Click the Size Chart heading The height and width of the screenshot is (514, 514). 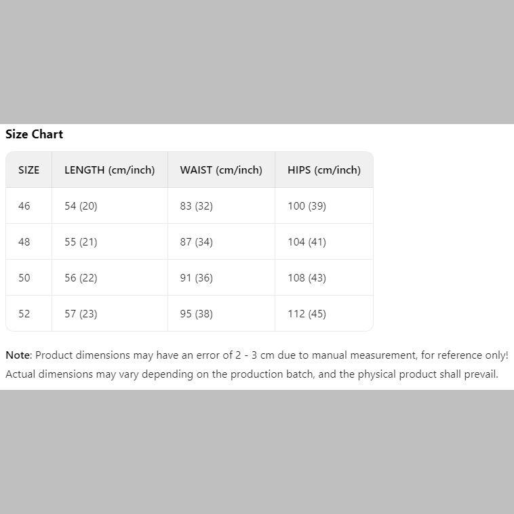(34, 134)
